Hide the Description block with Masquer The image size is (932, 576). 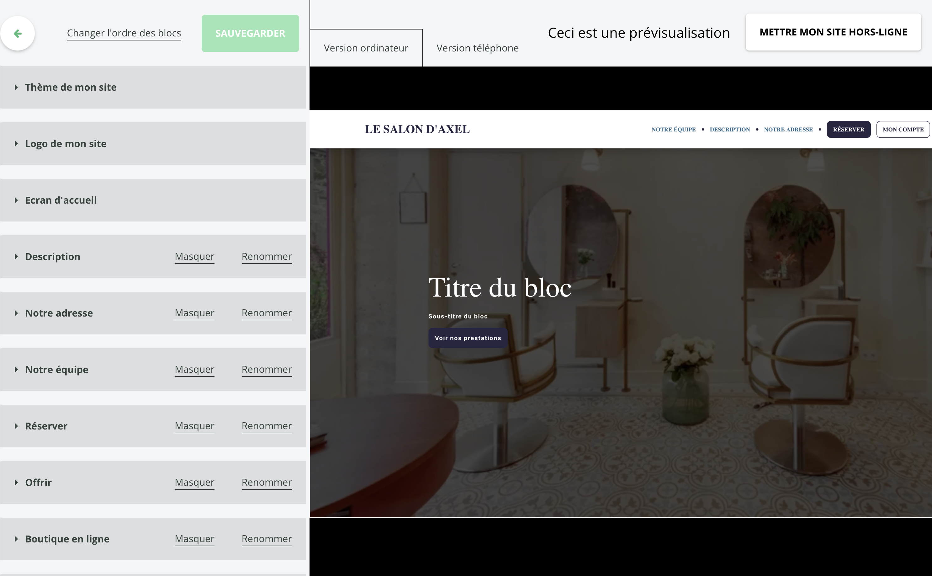pyautogui.click(x=194, y=256)
